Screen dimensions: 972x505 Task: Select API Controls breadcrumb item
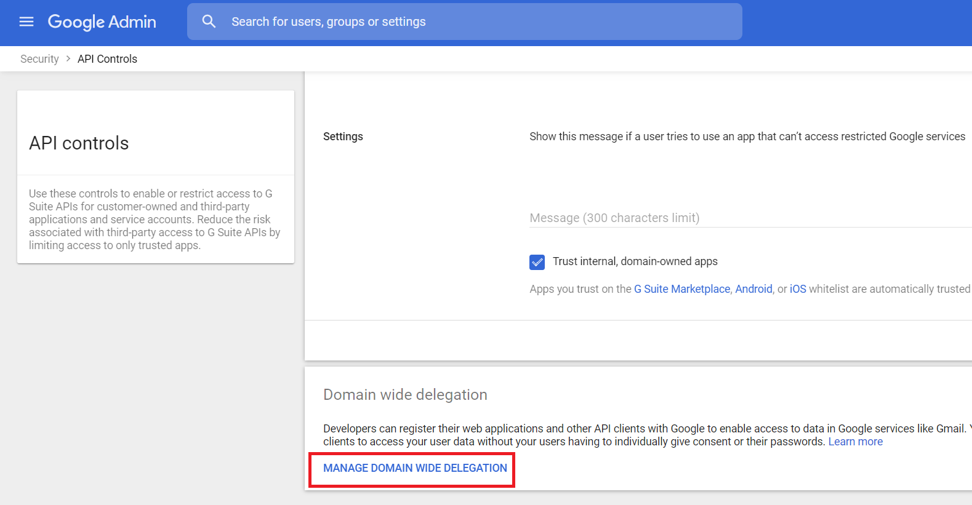(107, 59)
